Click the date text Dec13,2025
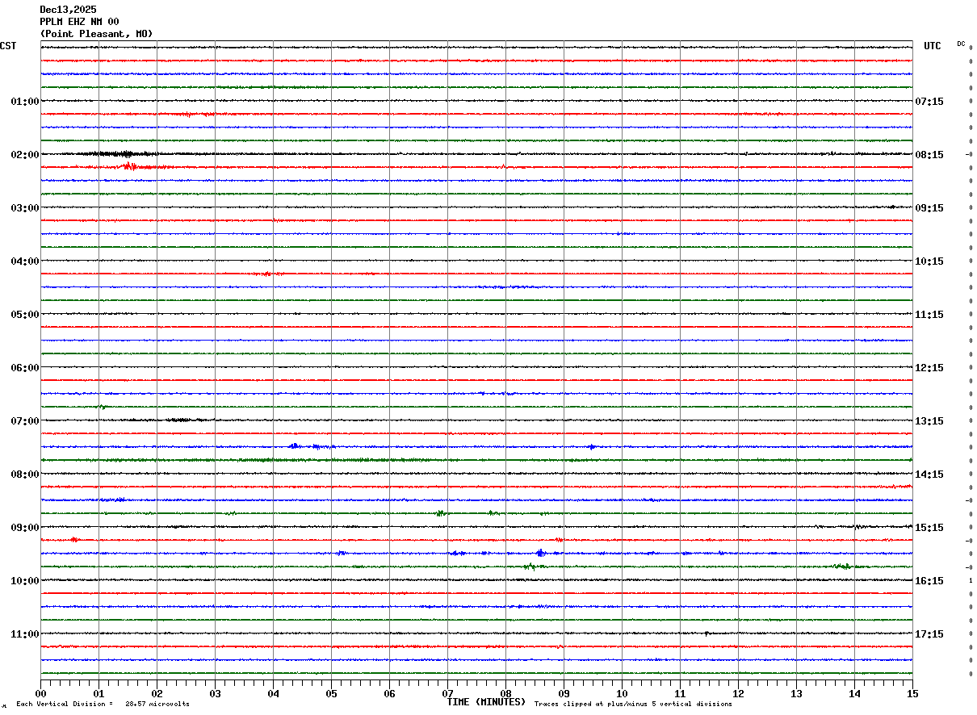The width and height of the screenshot is (977, 715). (x=68, y=10)
